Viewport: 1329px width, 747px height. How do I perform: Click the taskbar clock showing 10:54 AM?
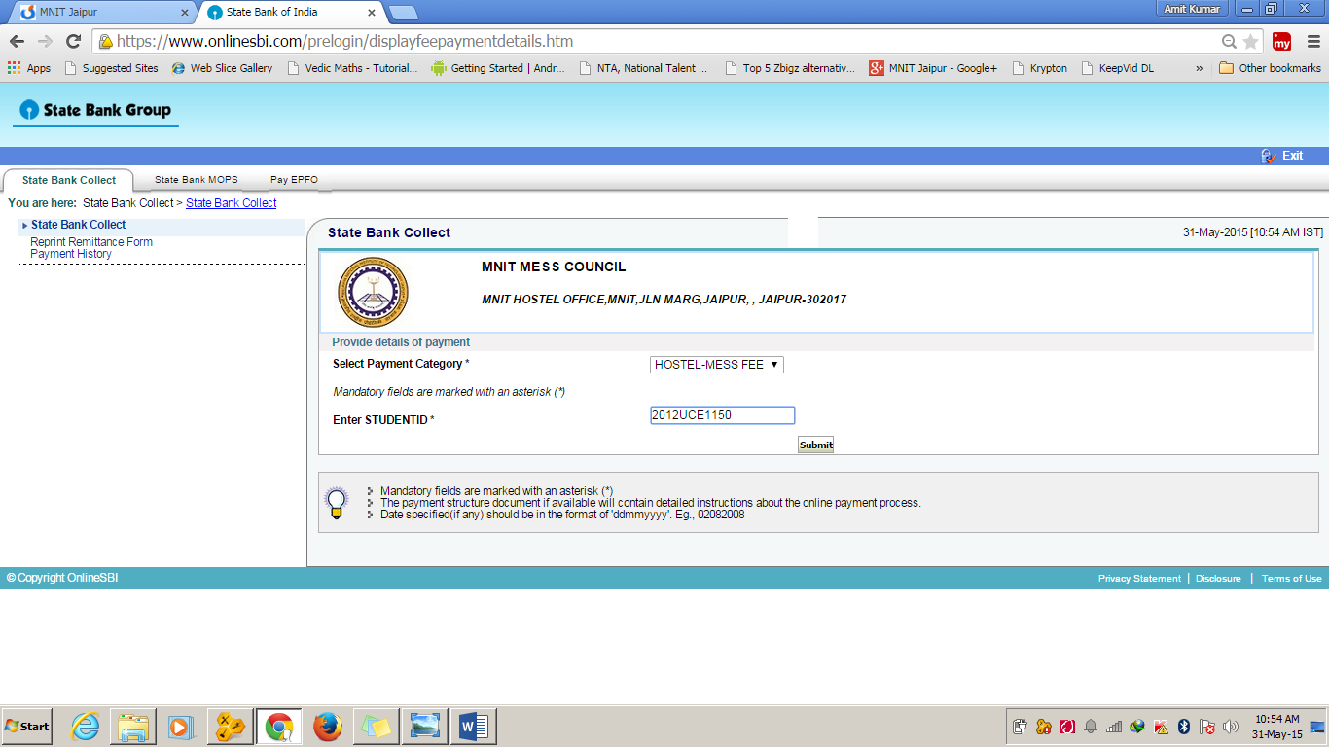tap(1276, 727)
